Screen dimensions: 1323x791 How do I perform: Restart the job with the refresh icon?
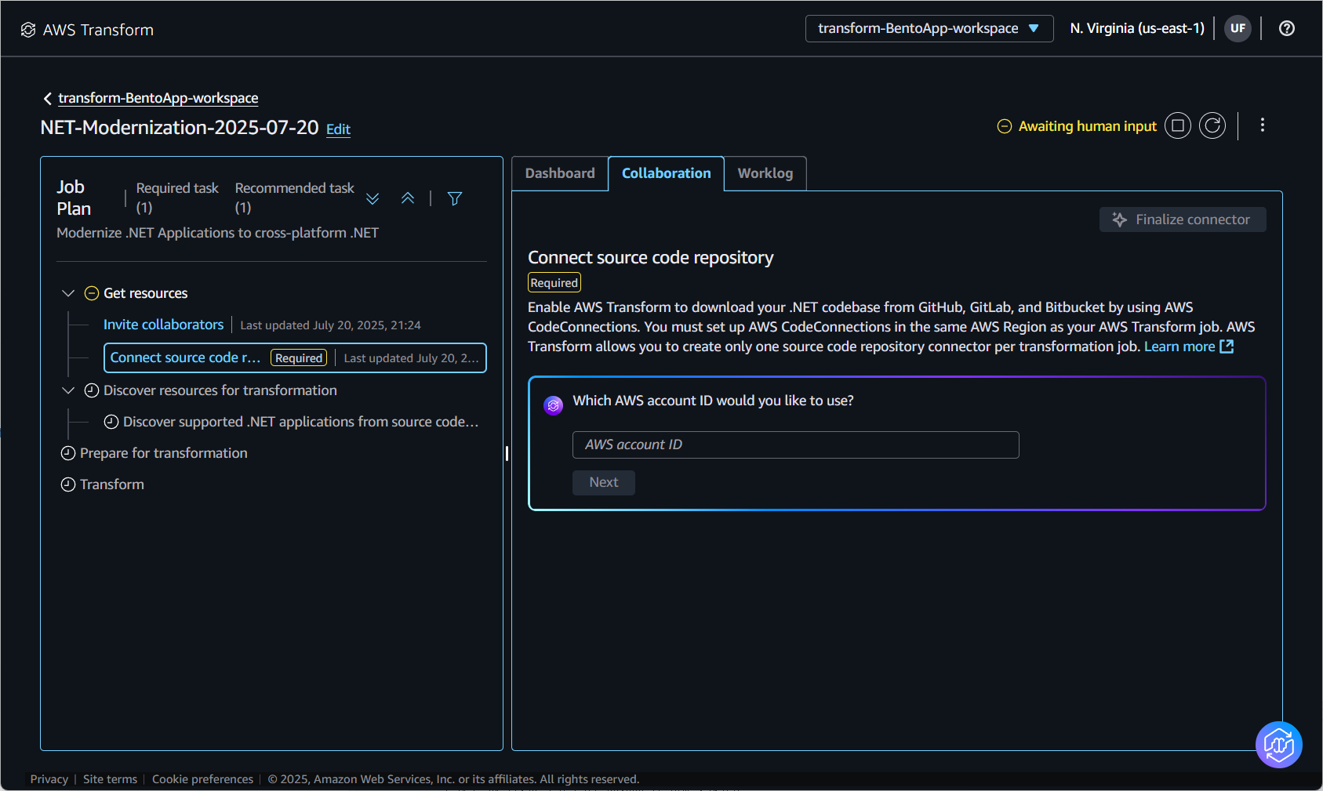(1212, 125)
